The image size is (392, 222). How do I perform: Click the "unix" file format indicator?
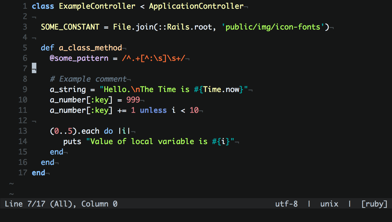329,204
